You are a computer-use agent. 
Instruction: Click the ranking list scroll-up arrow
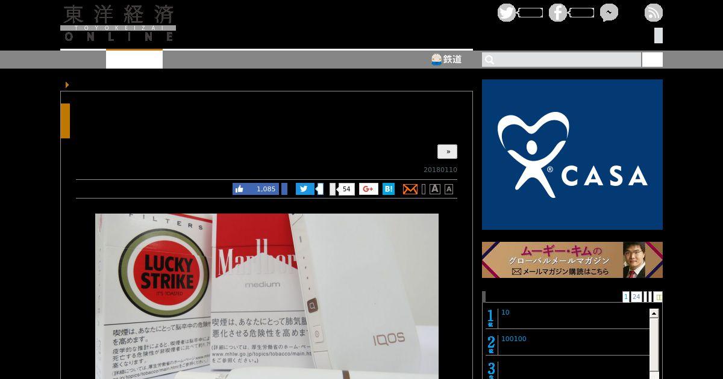654,313
